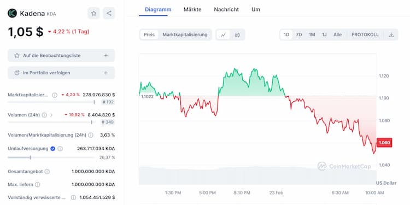Image resolution: width=410 pixels, height=205 pixels.
Task: Click the Umlaufversorgung progress bar
Action: (51, 157)
